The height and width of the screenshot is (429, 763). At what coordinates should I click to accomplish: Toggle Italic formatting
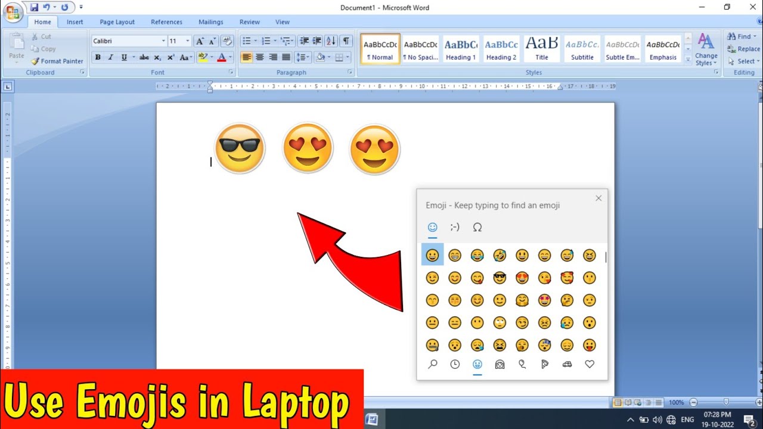pyautogui.click(x=110, y=57)
